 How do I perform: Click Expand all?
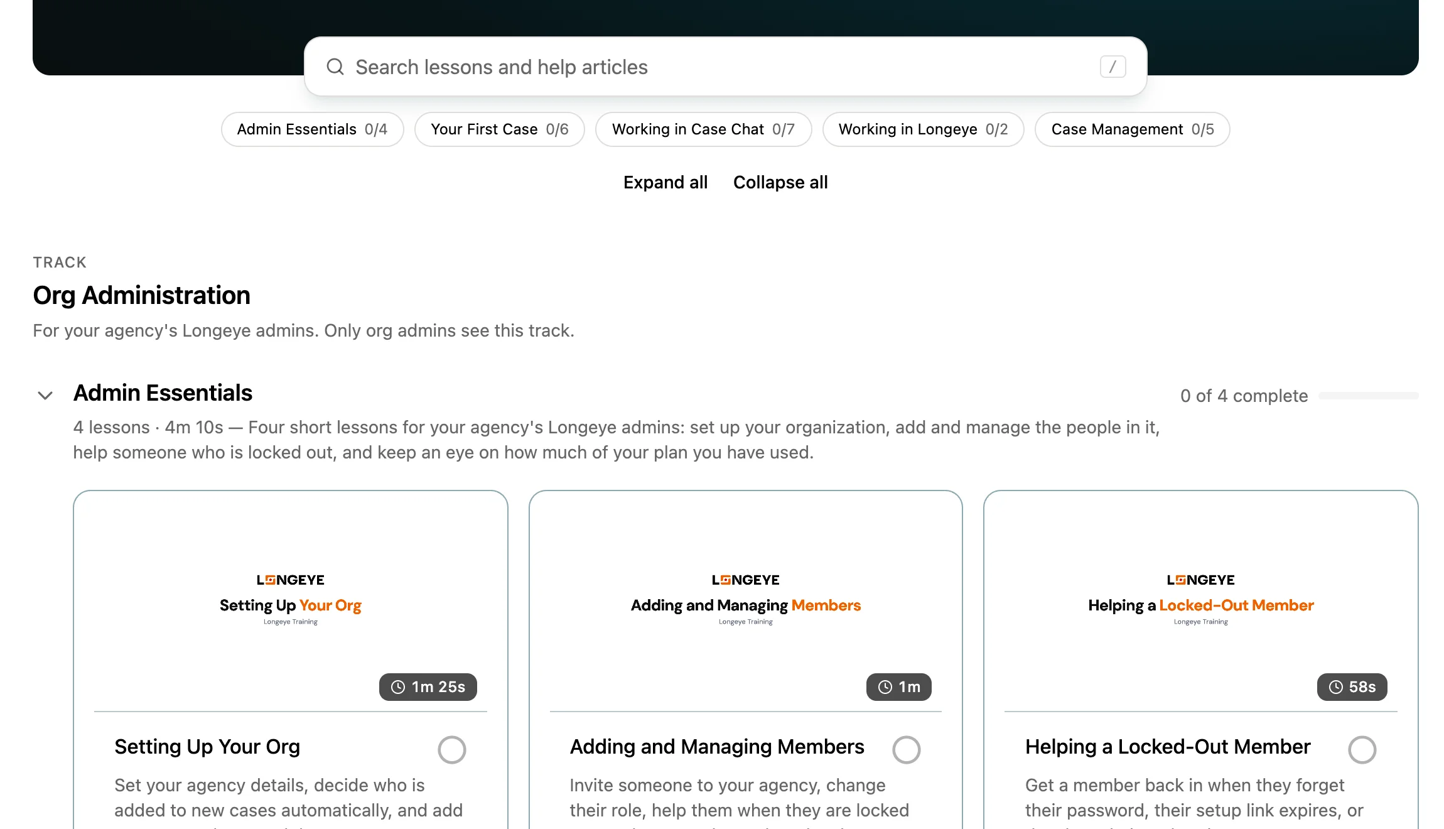(x=665, y=182)
